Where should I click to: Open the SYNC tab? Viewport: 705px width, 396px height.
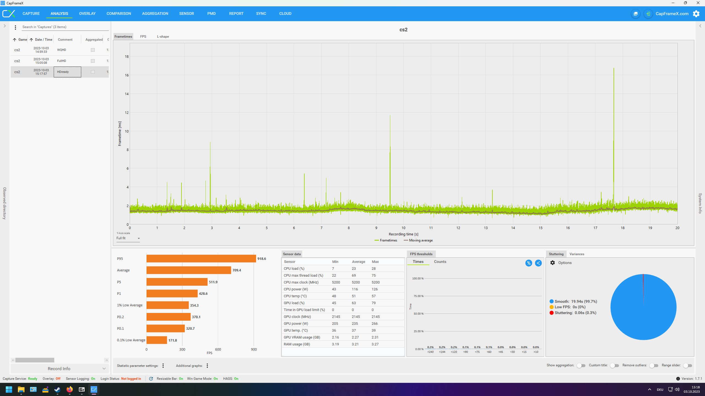pos(261,13)
